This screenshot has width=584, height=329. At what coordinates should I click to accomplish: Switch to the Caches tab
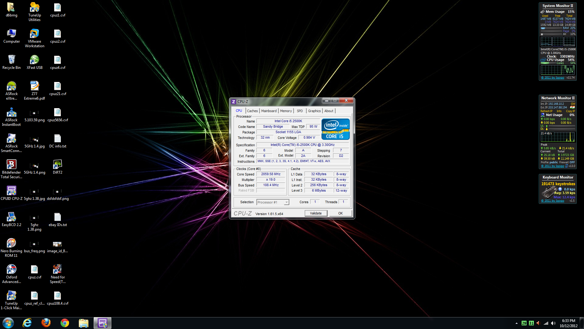click(x=252, y=111)
